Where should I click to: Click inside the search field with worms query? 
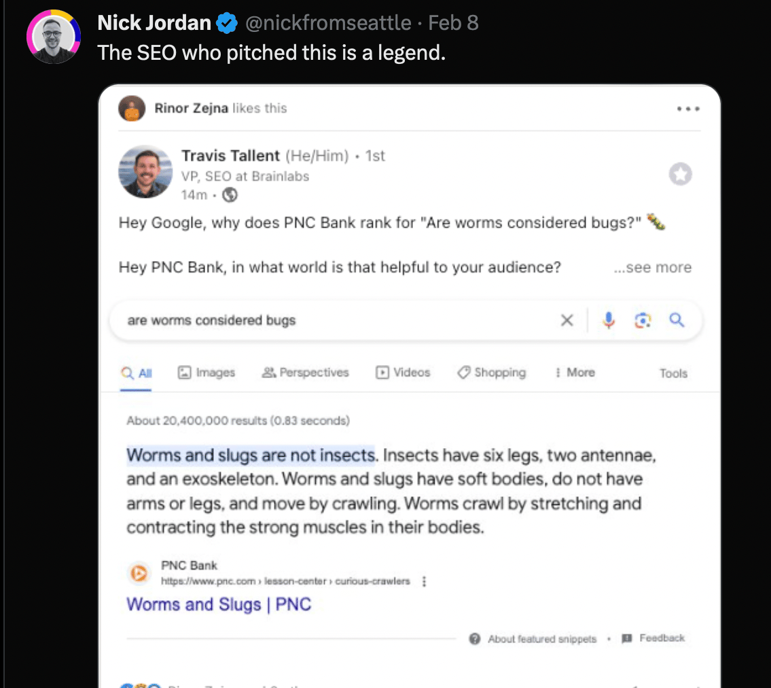[334, 320]
